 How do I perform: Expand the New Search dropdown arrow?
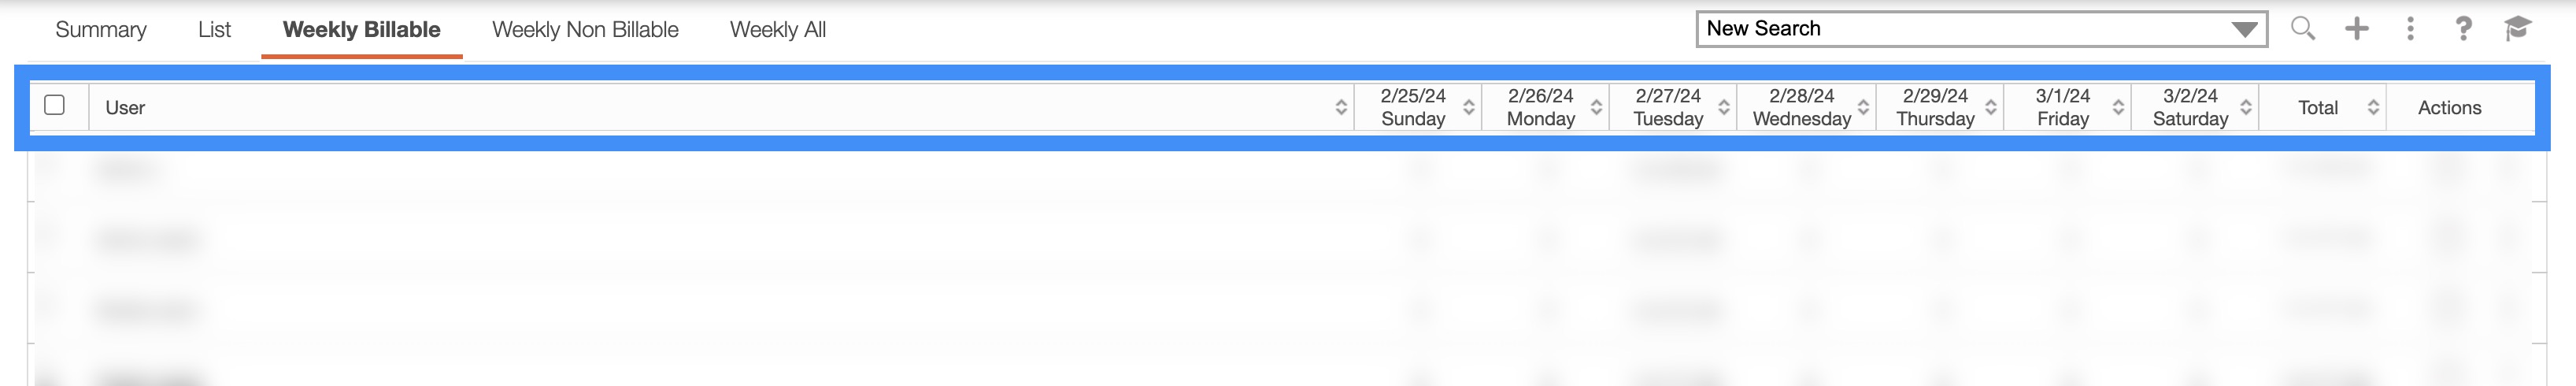coord(2244,30)
